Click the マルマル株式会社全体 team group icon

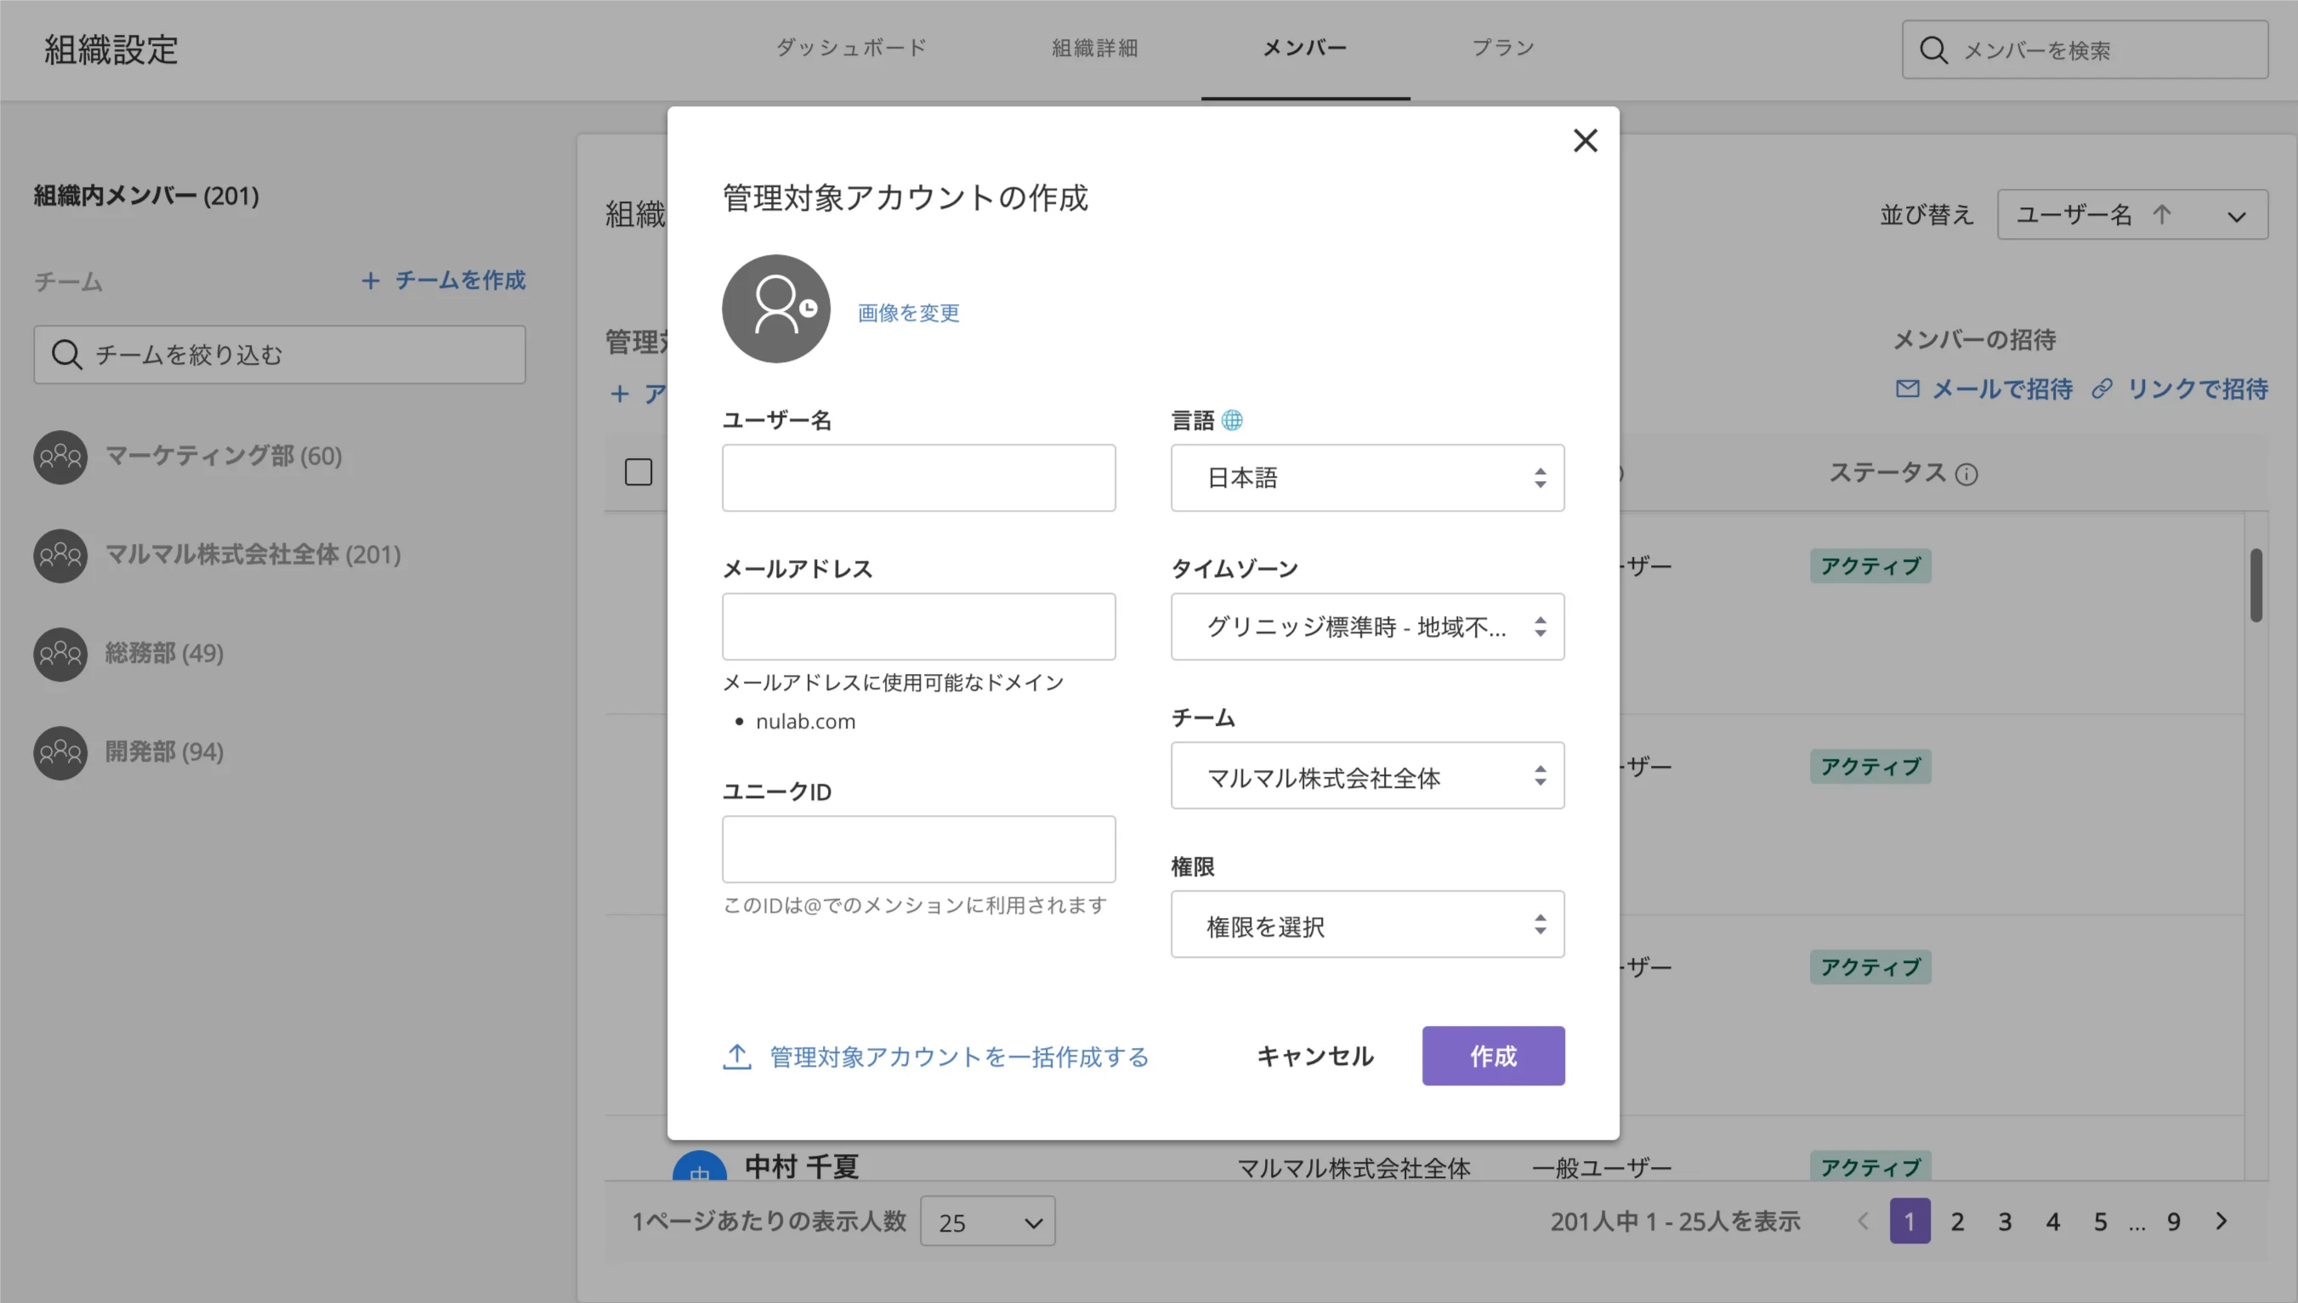(60, 556)
